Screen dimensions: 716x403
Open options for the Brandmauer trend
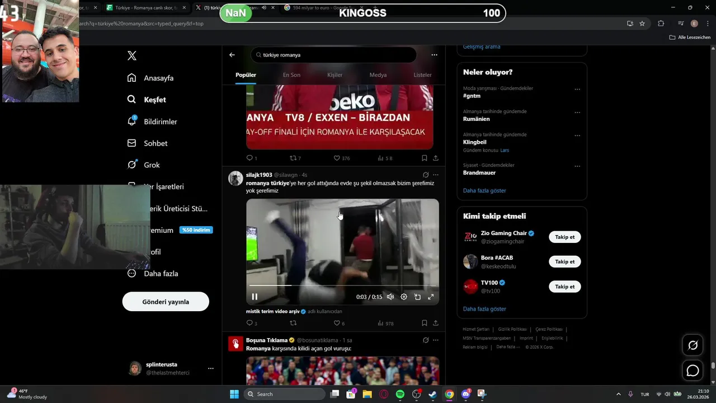coord(577,166)
